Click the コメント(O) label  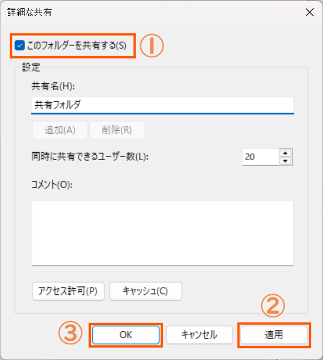[x=54, y=184]
